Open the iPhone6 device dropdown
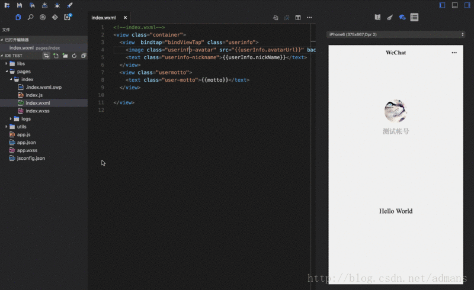This screenshot has height=290, width=474. (x=396, y=34)
